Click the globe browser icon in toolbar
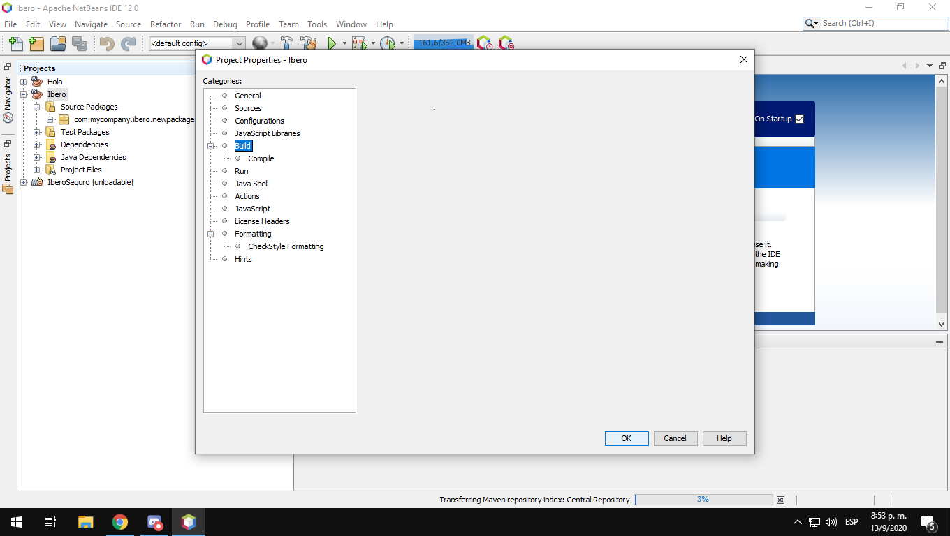This screenshot has height=536, width=950. [259, 43]
